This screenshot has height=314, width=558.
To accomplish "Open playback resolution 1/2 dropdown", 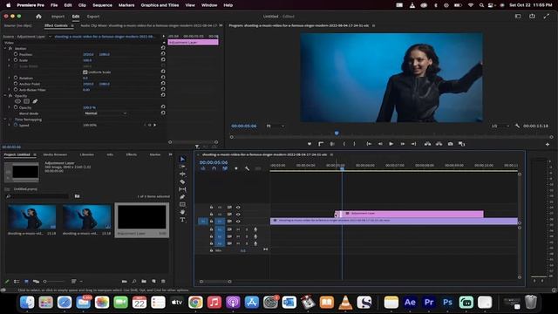I will 500,126.
